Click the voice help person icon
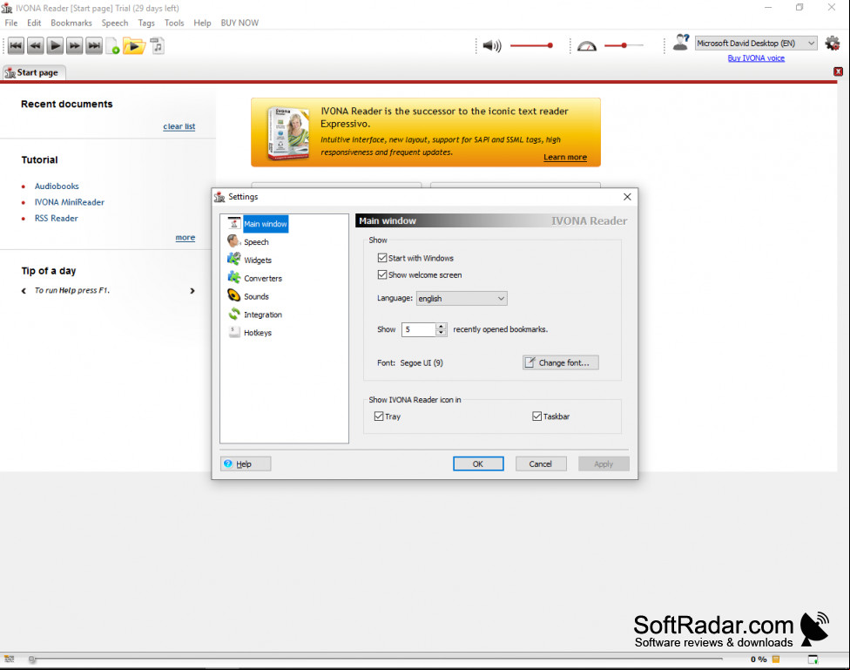850x670 pixels. (681, 43)
